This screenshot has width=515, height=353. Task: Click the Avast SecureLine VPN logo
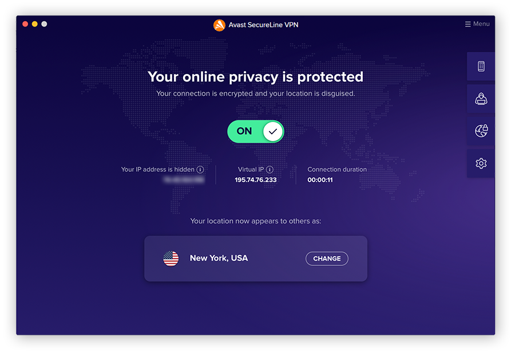tap(219, 25)
